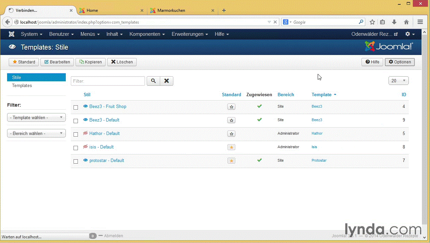Expand the System menu

point(32,34)
